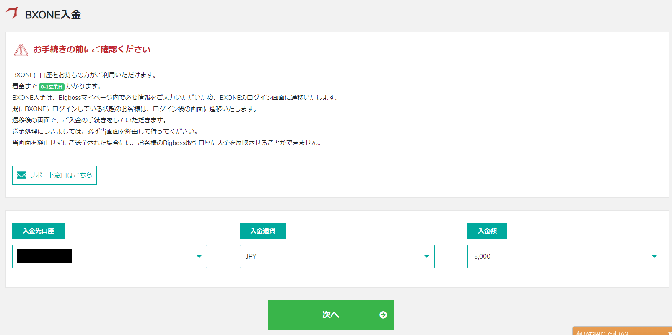
Task: Click the 入金額 label tag
Action: click(487, 231)
